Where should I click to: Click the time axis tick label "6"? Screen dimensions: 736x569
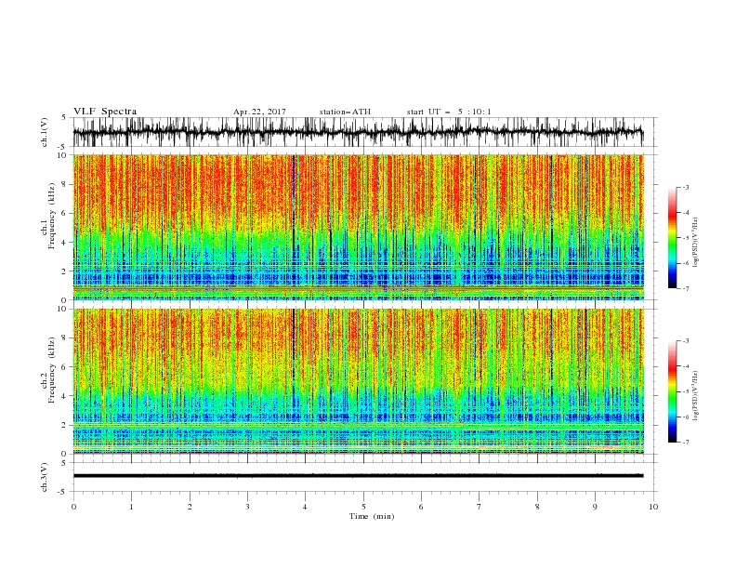421,507
